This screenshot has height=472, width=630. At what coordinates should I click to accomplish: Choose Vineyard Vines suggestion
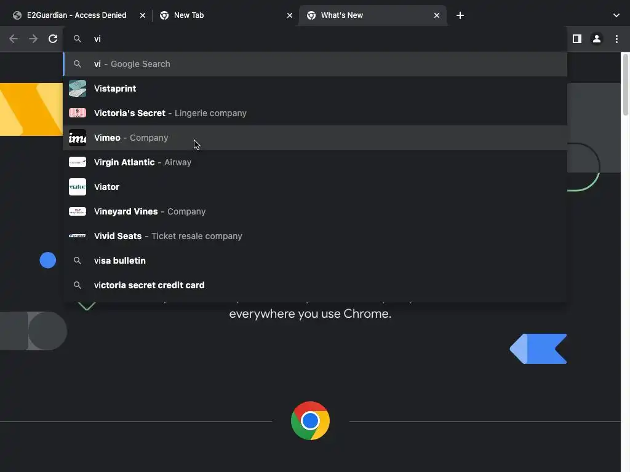coord(315,211)
